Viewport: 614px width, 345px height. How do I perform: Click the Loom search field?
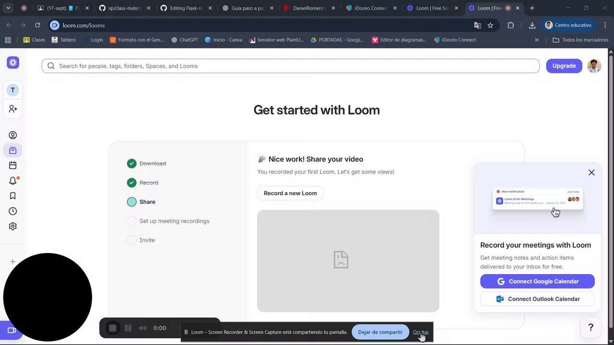[291, 66]
